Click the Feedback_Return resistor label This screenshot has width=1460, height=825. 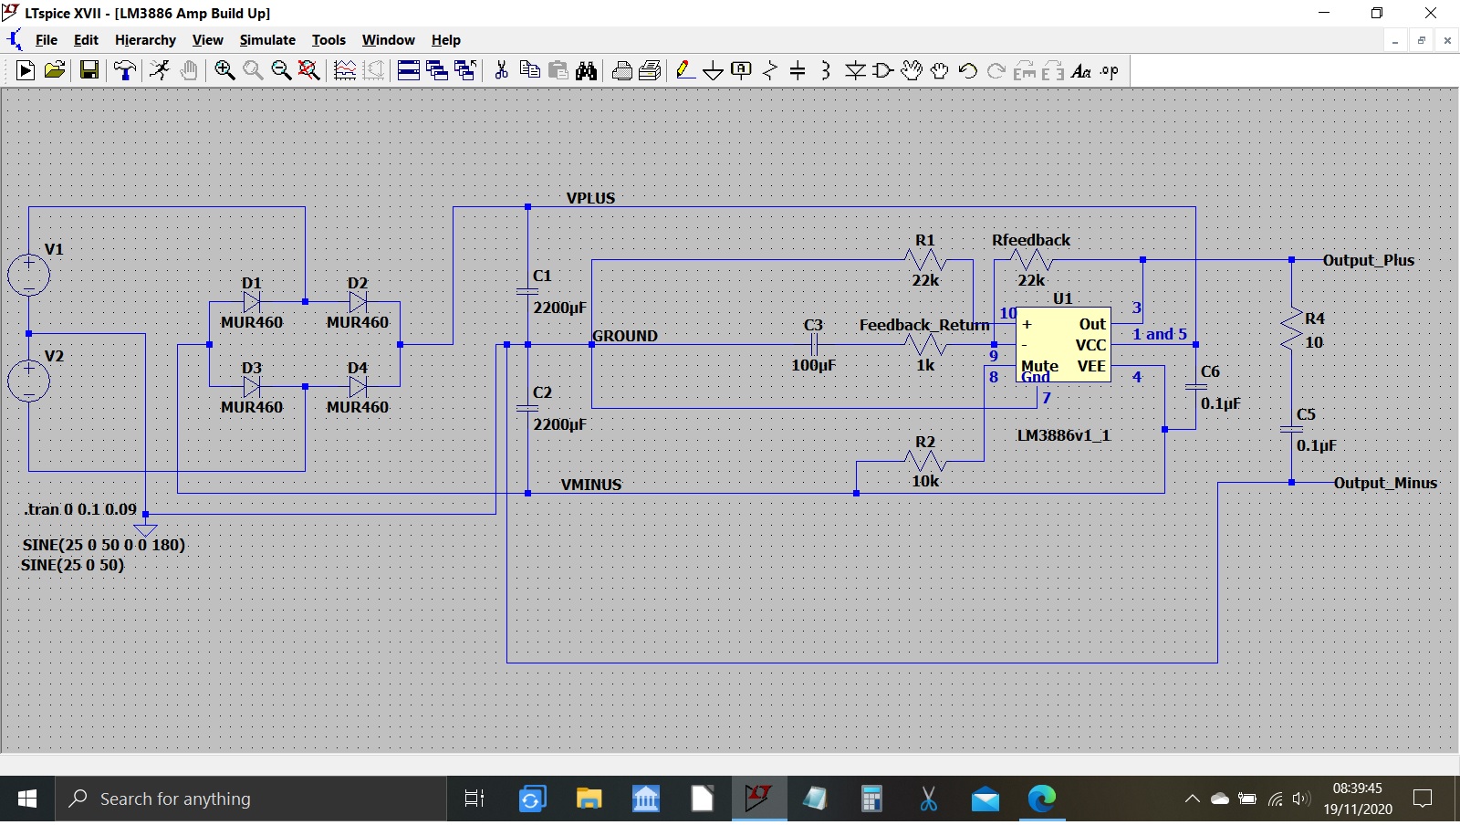[924, 325]
